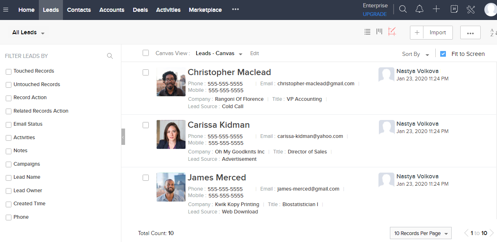Open the hamburger menu icon
This screenshot has width=497, height=242.
(x=6, y=10)
